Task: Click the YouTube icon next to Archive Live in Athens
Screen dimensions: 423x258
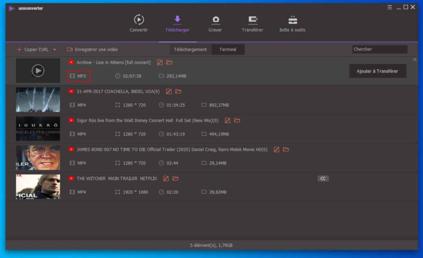Action: tap(71, 63)
